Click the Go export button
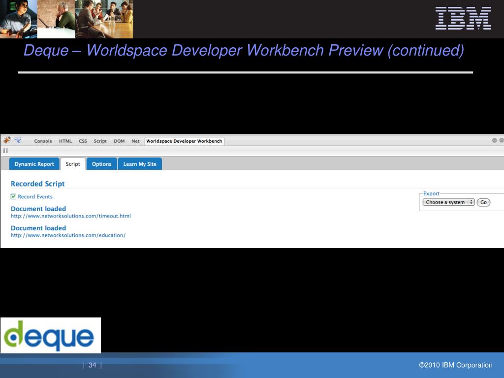Viewport: 504px width, 378px height. [x=483, y=202]
